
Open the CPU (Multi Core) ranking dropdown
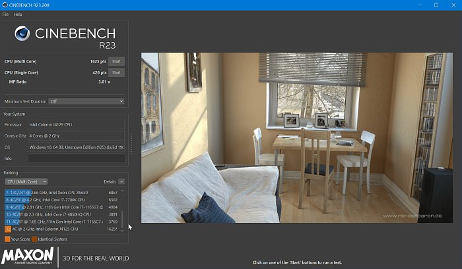[26, 182]
